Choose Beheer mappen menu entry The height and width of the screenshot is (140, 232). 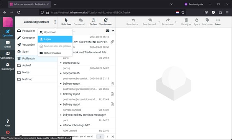pos(55,53)
